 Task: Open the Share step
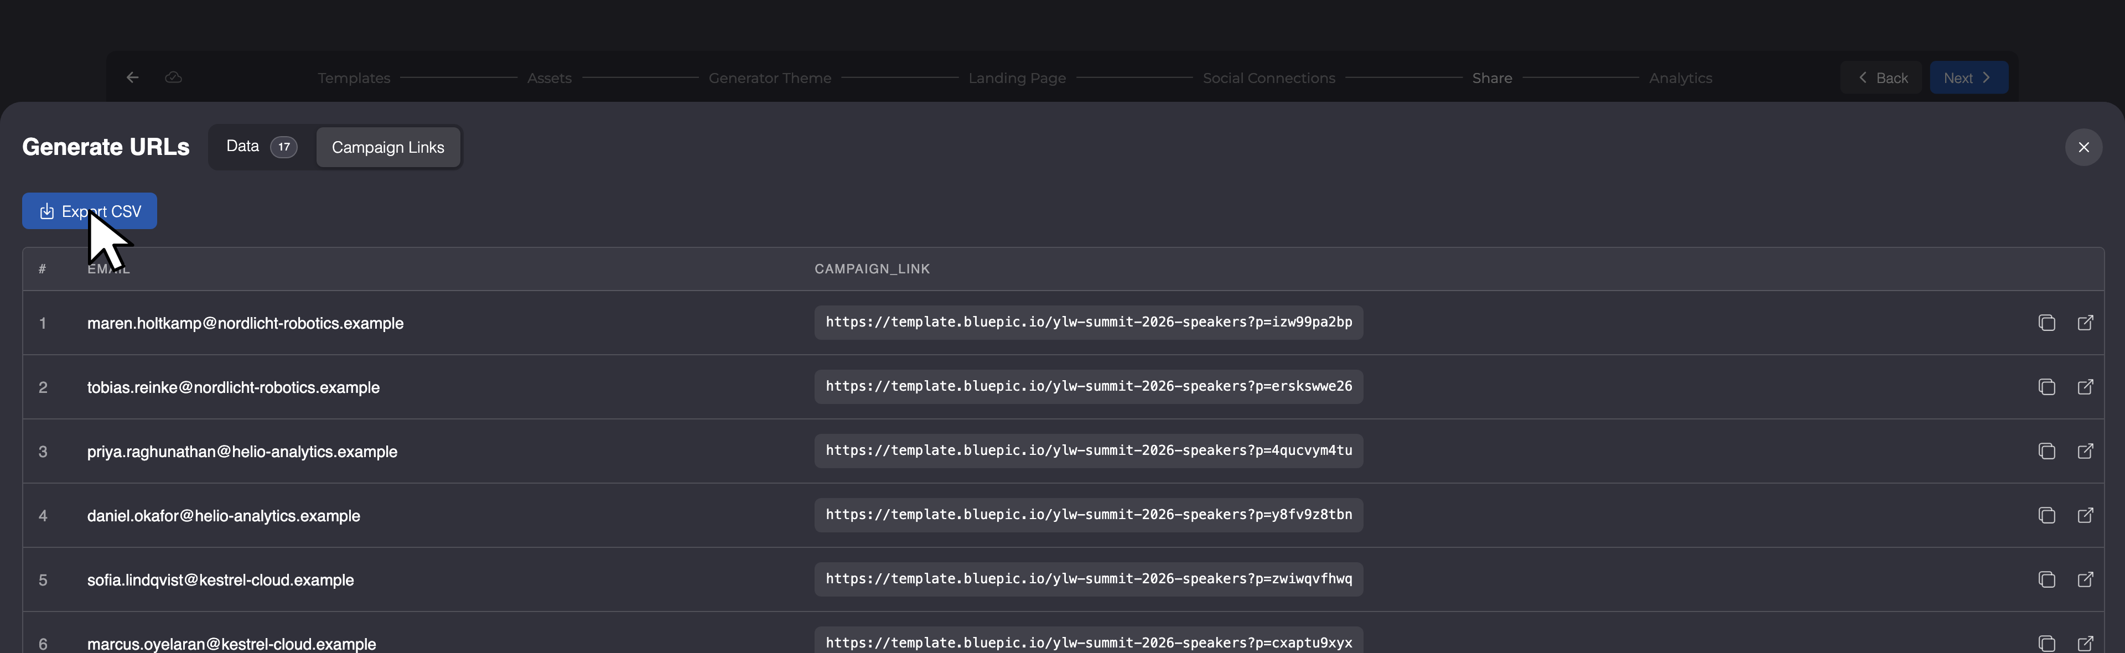1492,79
